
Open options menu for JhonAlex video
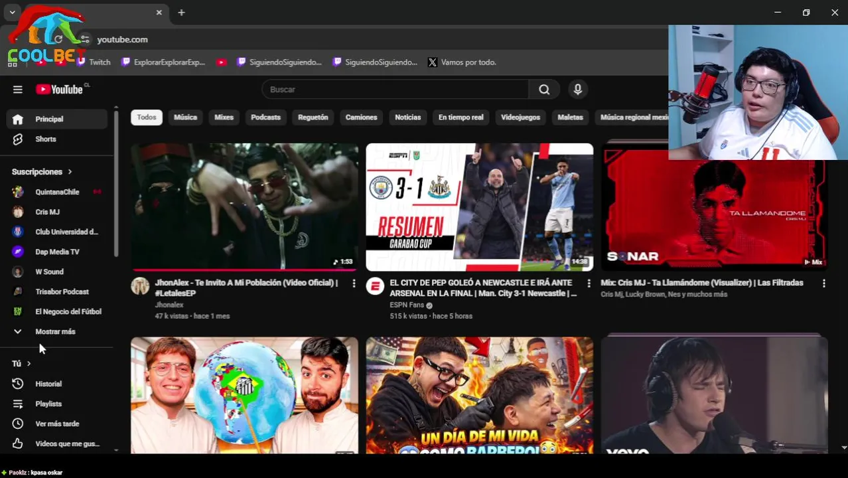pos(354,283)
